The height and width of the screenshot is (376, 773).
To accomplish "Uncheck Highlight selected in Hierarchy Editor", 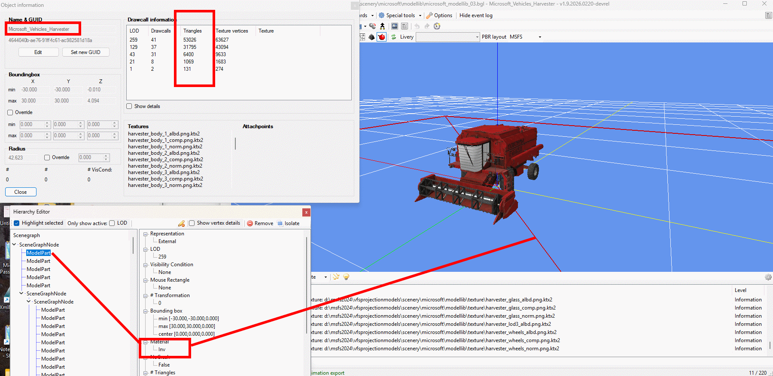I will (17, 223).
